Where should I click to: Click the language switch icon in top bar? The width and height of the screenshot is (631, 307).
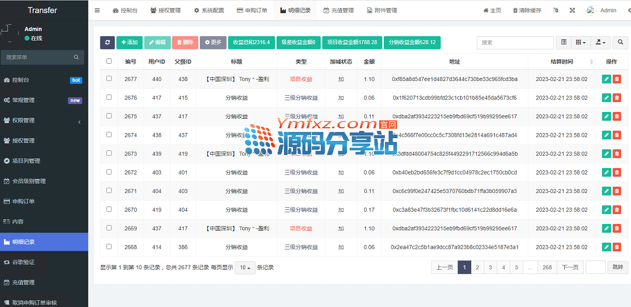point(555,11)
